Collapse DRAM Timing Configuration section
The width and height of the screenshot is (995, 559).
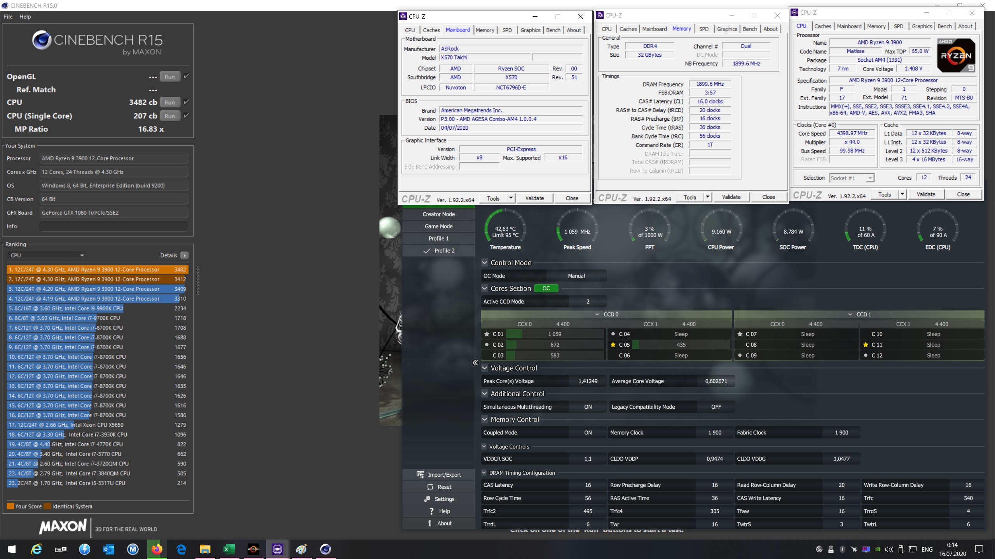coord(484,473)
